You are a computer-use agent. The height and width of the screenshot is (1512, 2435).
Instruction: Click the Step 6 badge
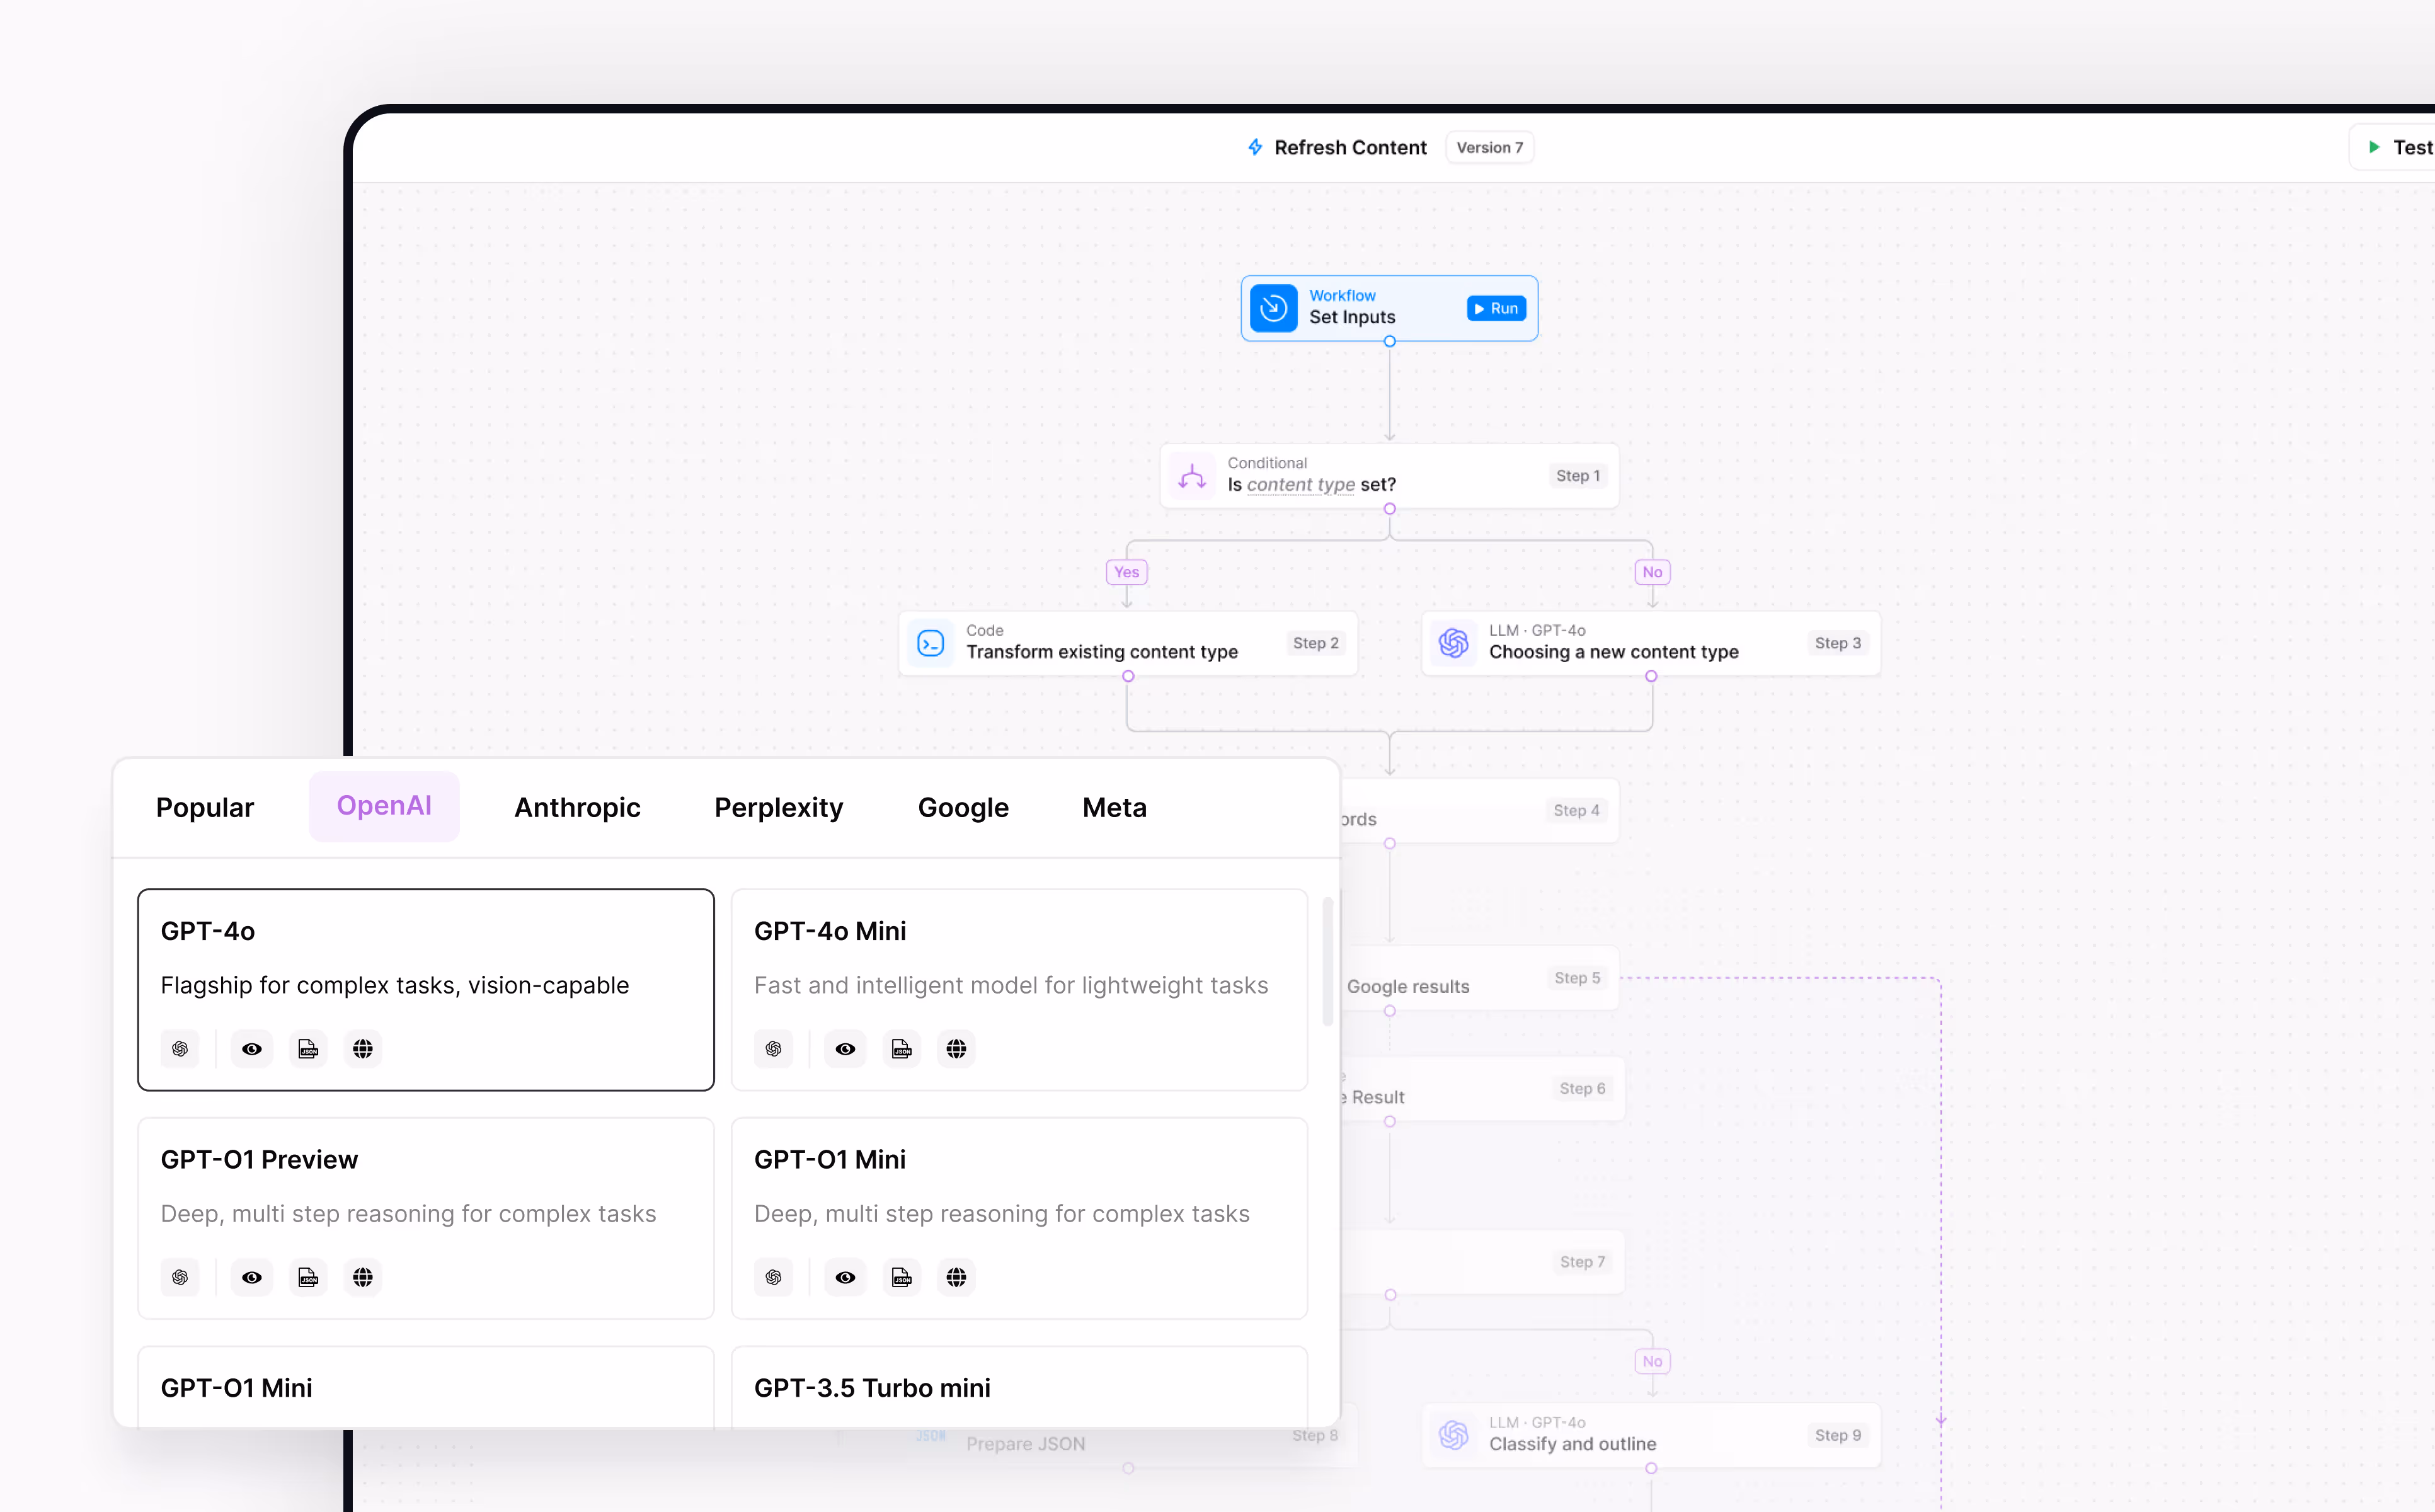[x=1582, y=1088]
